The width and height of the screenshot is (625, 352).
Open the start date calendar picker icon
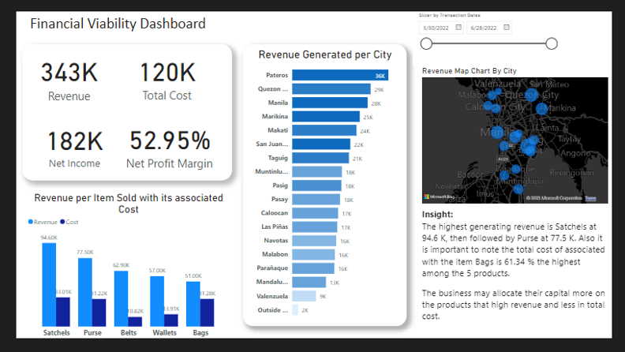pos(458,28)
